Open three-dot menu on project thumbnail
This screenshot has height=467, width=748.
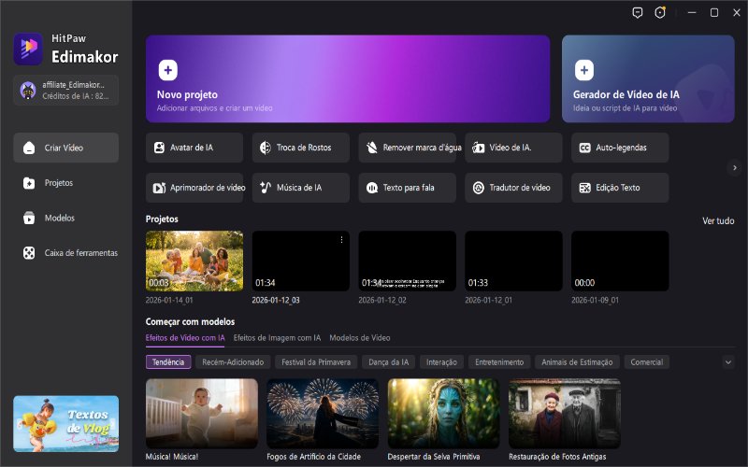[x=341, y=240]
